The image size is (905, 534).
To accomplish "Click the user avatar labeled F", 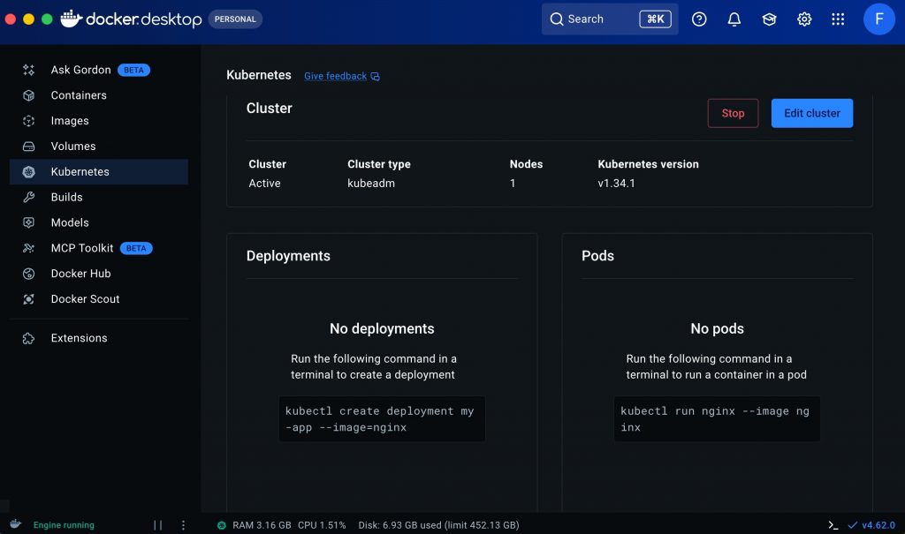I will pyautogui.click(x=878, y=19).
